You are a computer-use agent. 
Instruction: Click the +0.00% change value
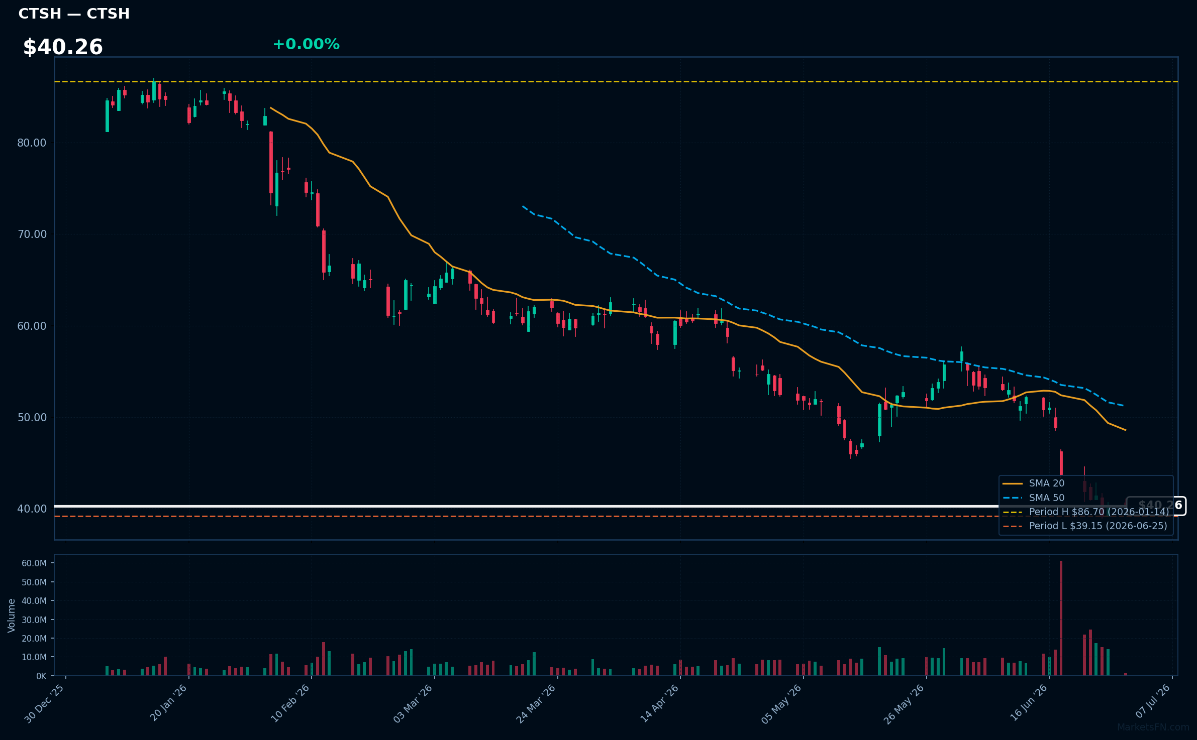306,44
